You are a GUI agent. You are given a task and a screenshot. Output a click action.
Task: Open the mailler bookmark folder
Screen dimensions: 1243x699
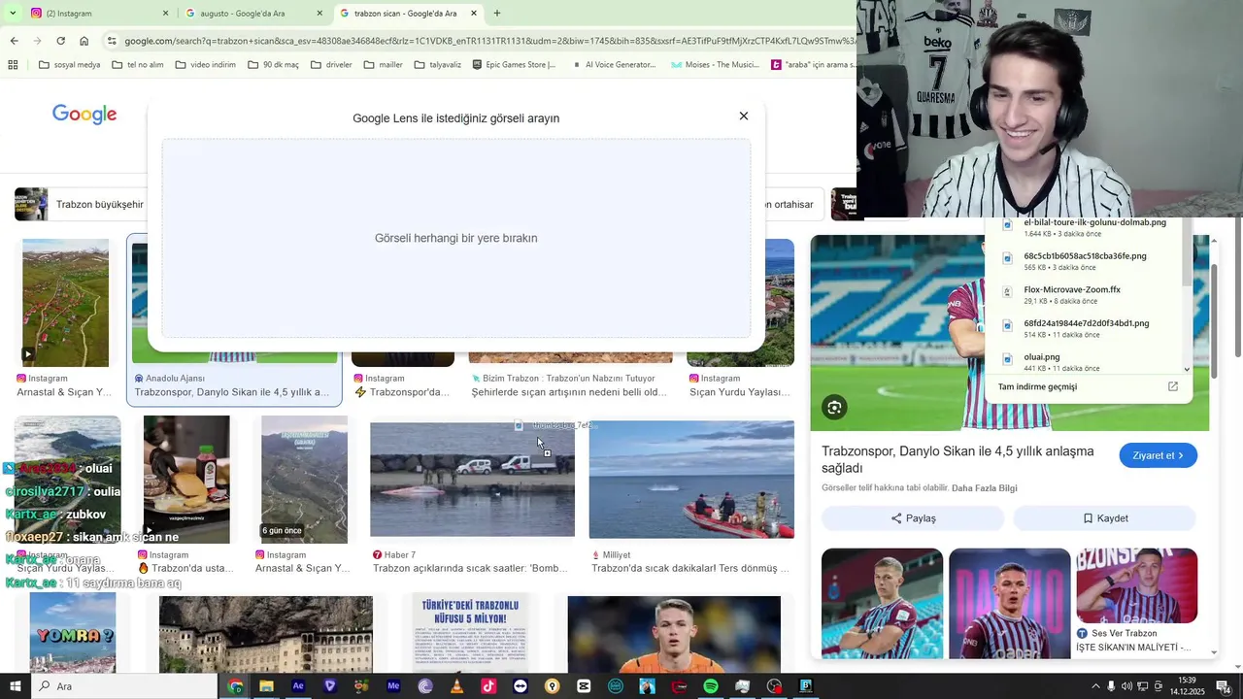tap(383, 65)
